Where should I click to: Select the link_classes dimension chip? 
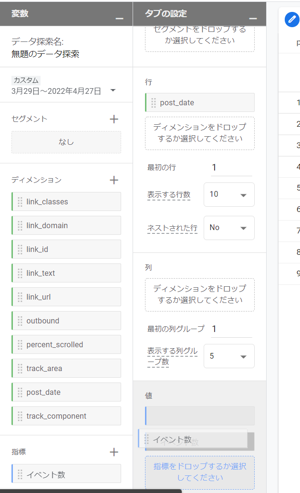(66, 201)
